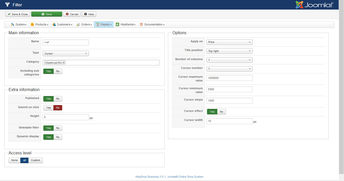The image size is (344, 181).
Task: Click the Cursor width field
Action: pyautogui.click(x=229, y=121)
